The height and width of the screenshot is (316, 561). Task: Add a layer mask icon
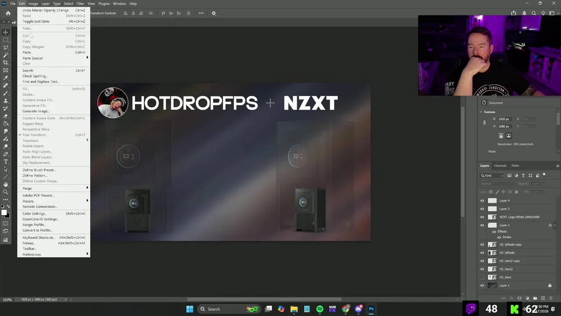519,298
